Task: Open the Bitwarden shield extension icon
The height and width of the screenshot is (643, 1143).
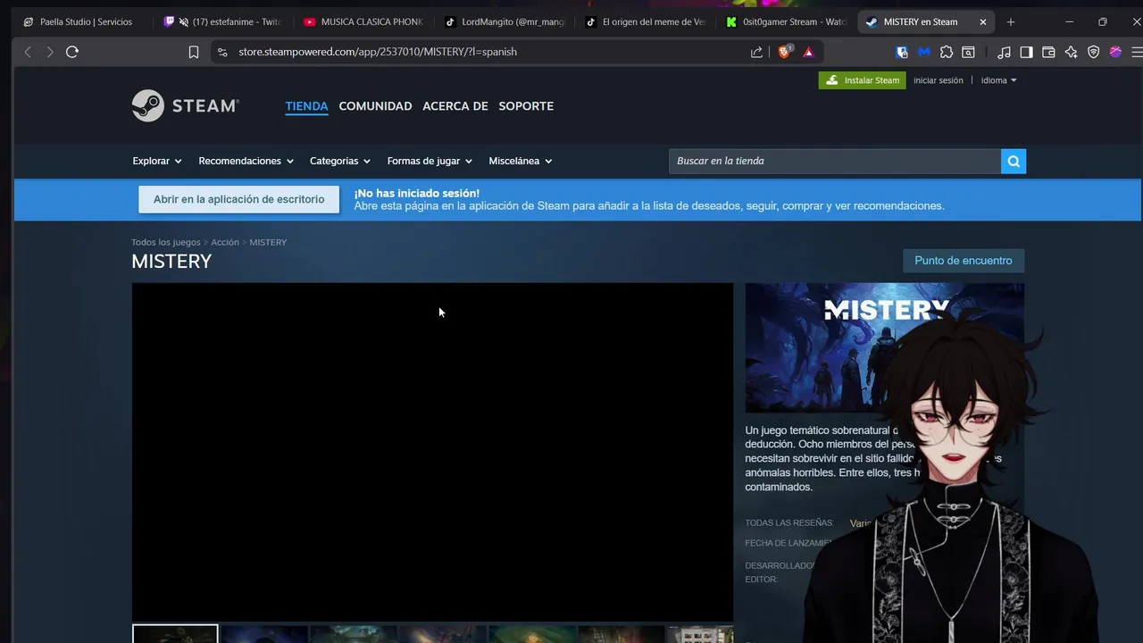Action: [x=902, y=52]
